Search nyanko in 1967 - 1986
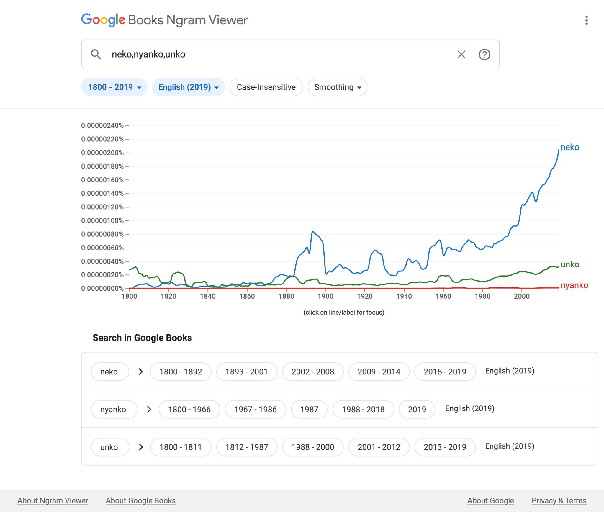Screen dimensions: 604x512 (256, 409)
